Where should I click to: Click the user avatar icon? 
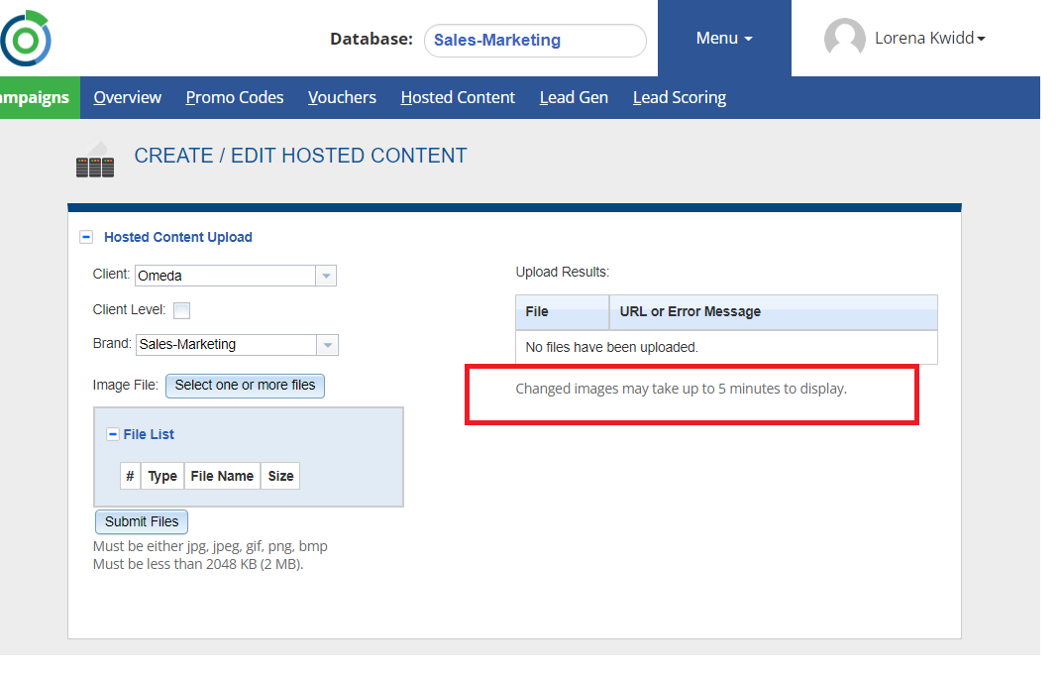[x=844, y=39]
